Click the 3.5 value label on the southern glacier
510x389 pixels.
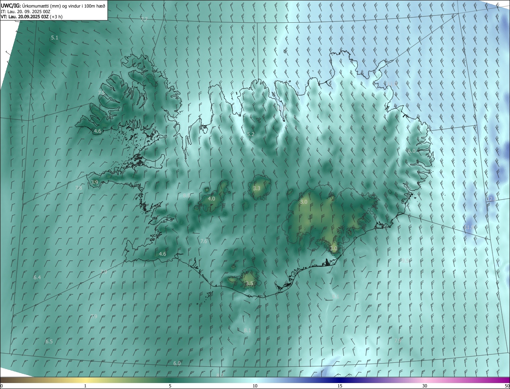249,284
